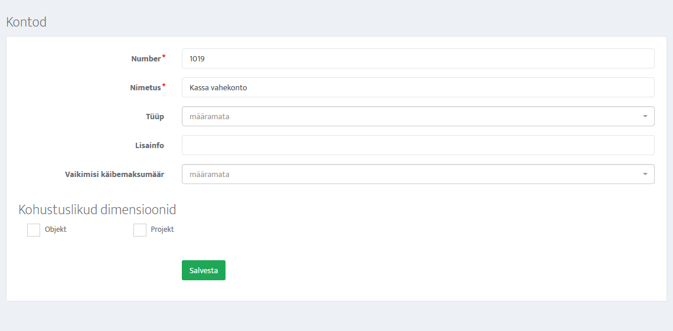Expand the Vaikimisi käibemaksumäär select box
Screen dimensions: 673x331
[418, 174]
